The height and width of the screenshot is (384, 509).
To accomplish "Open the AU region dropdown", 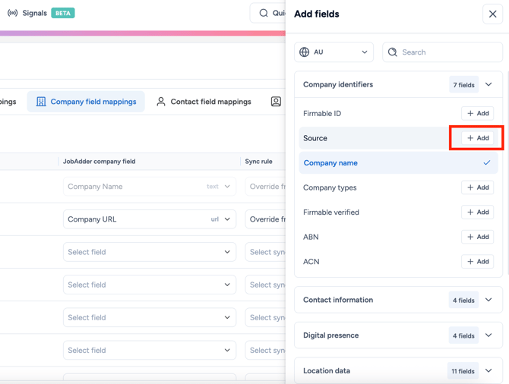I will [x=334, y=52].
